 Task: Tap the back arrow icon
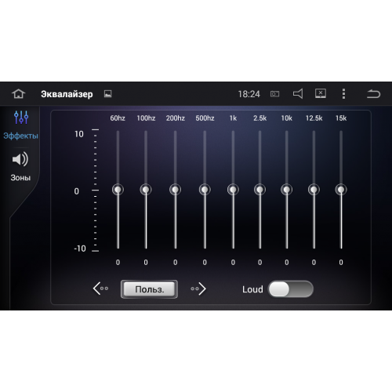(x=373, y=94)
